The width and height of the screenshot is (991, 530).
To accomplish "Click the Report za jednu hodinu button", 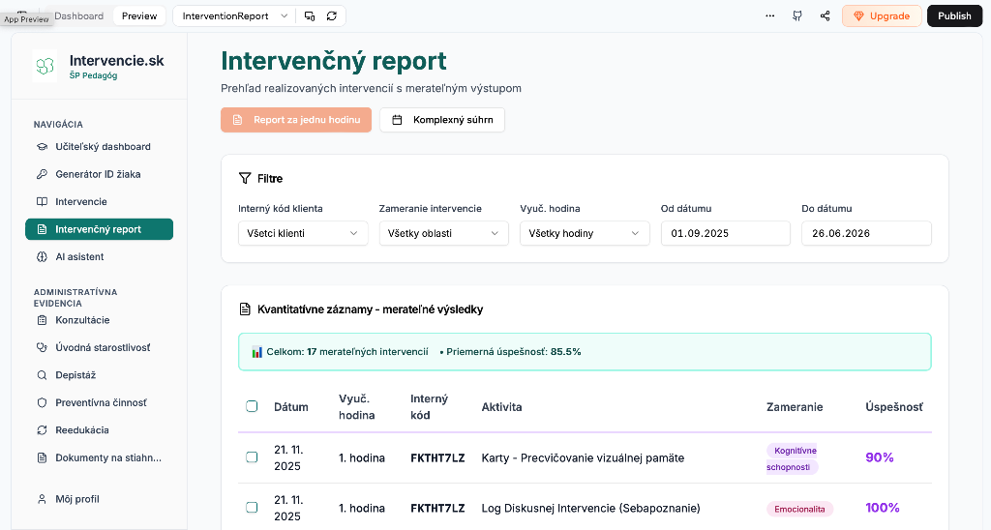I will 296,120.
